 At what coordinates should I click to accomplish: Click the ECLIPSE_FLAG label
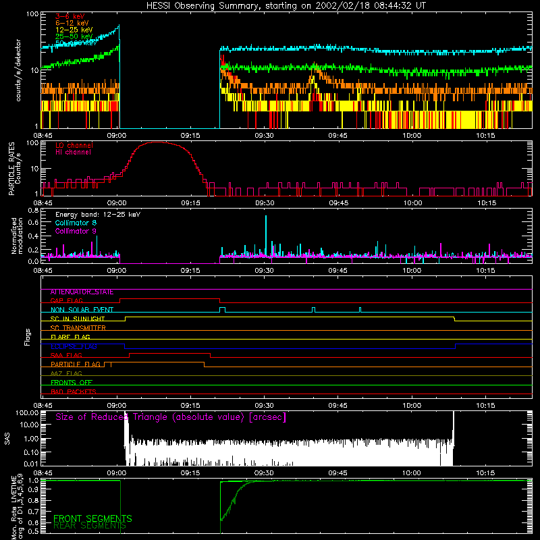point(74,346)
